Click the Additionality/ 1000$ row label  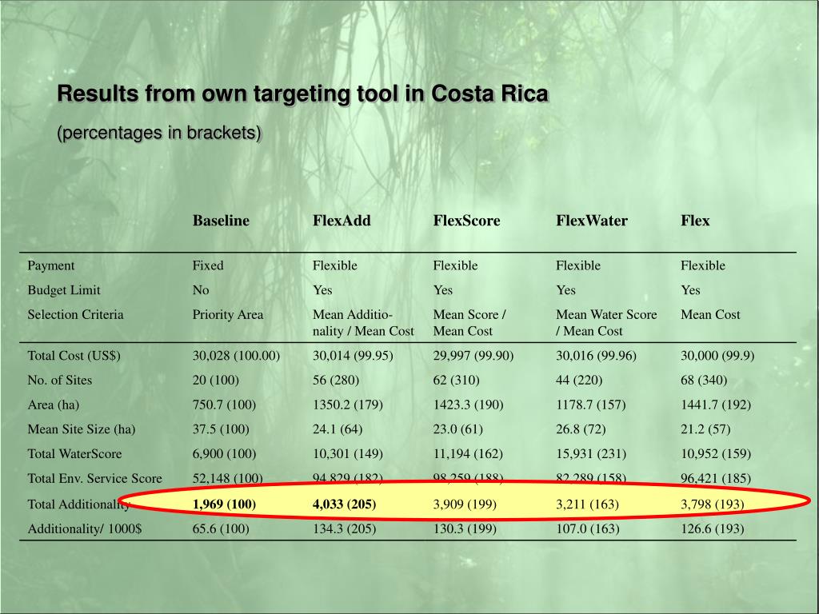point(85,529)
